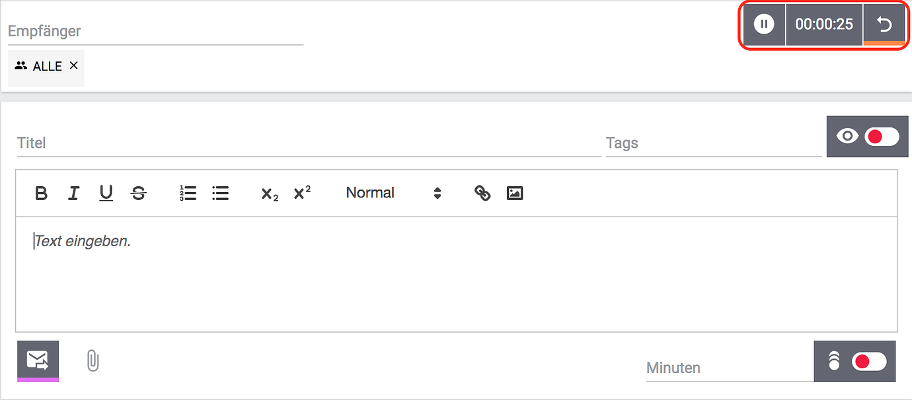Apply subscript formatting

pyautogui.click(x=270, y=194)
